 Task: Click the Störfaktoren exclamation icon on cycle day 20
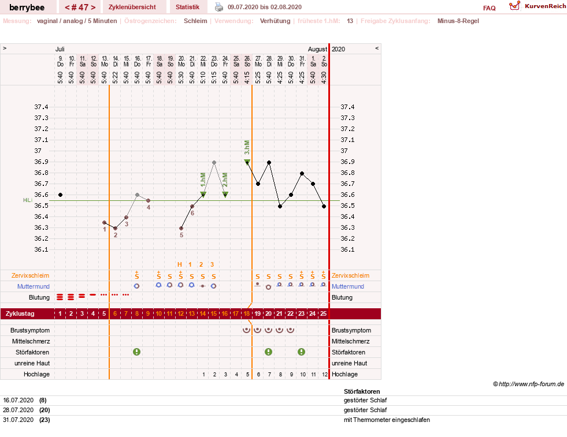pos(268,352)
